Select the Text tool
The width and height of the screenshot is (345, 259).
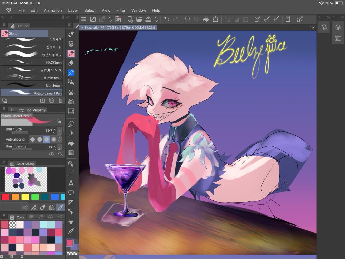71,183
